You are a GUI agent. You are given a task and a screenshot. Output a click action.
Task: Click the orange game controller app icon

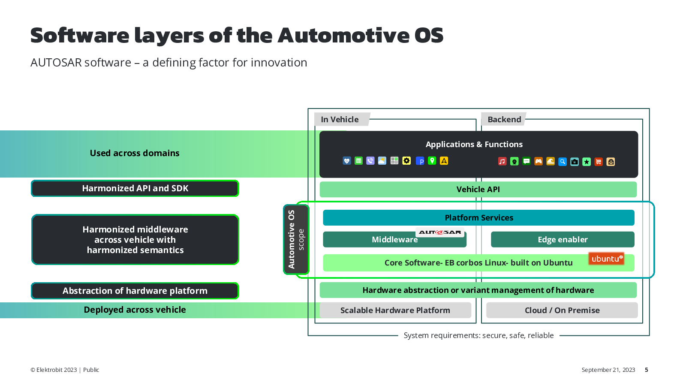coord(539,162)
